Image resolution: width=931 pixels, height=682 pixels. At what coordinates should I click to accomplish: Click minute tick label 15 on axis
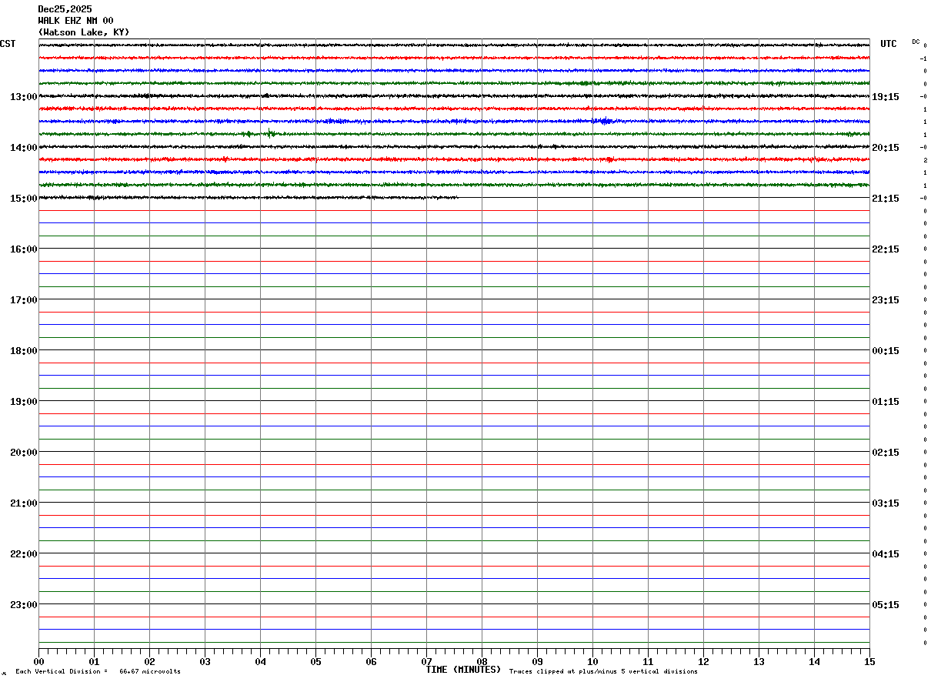(x=869, y=662)
